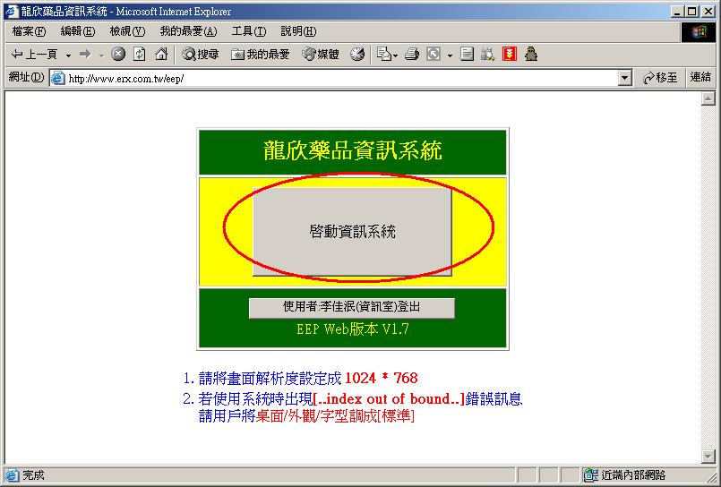Click the 1024 * 768 resolution text
This screenshot has width=721, height=487.
(382, 378)
